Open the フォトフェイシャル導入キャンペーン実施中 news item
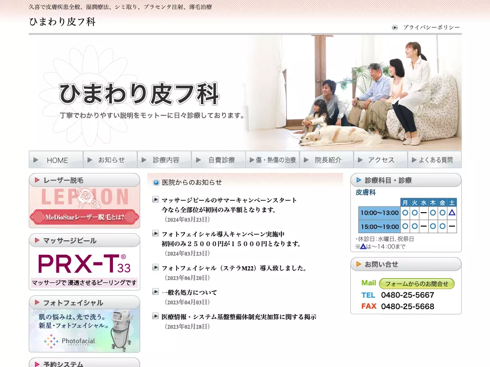490x367 pixels. [x=231, y=239]
